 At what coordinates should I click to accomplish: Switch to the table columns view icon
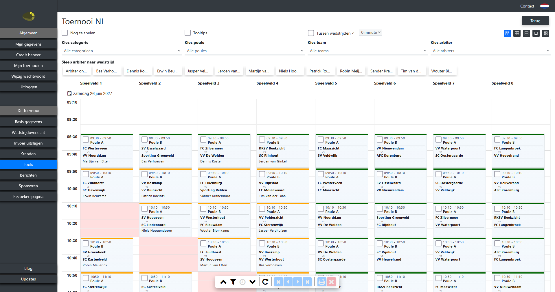coord(545,33)
